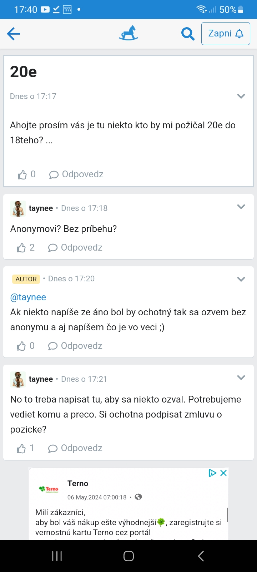This screenshot has width=257, height=572.
Task: Open taynee's avatar on 17:18 comment
Action: coord(18,208)
